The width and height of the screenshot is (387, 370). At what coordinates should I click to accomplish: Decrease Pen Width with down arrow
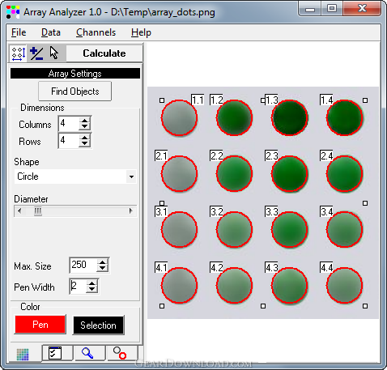click(x=92, y=289)
